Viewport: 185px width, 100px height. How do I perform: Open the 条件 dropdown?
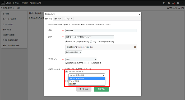pyautogui.click(x=90, y=37)
